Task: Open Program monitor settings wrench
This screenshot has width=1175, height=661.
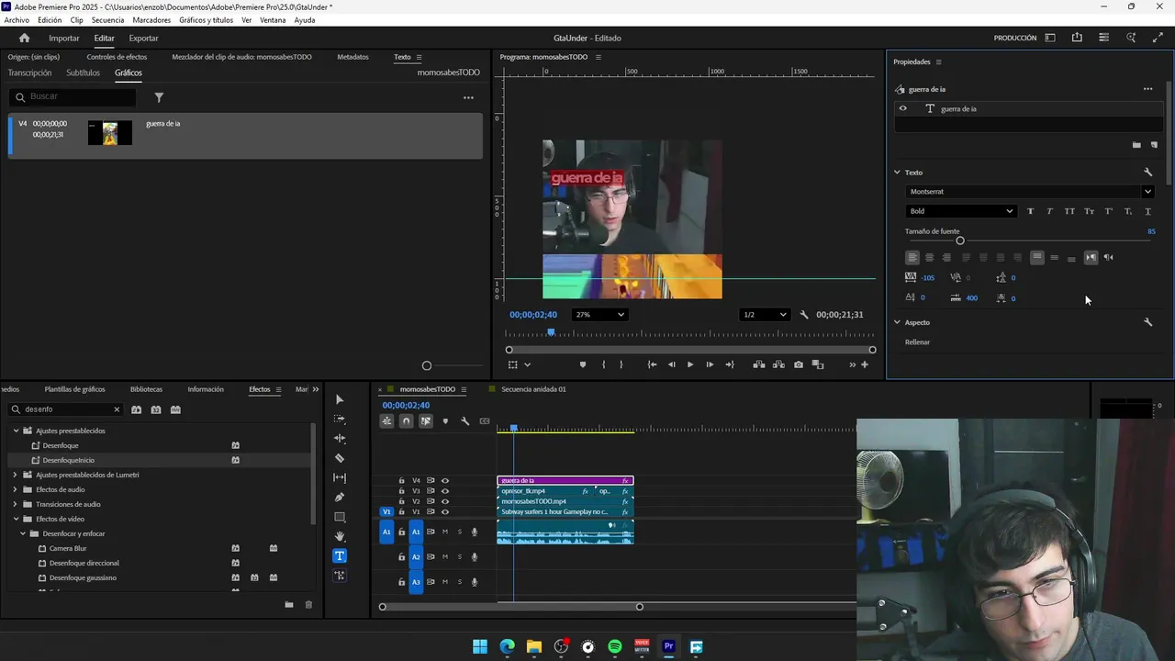Action: click(804, 315)
